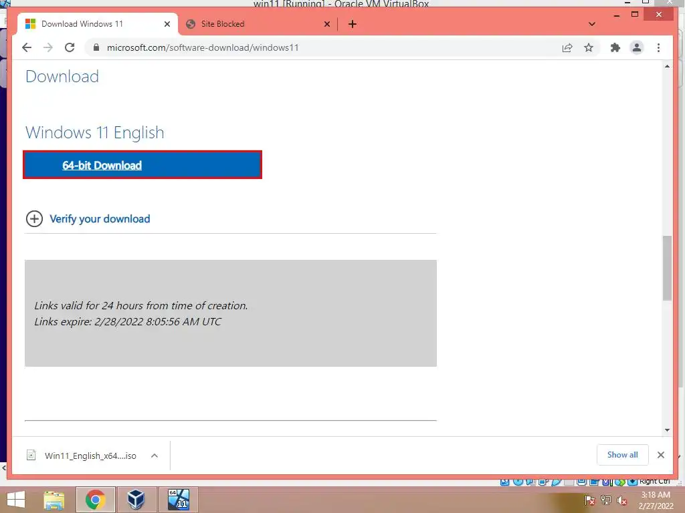Share this page via the share icon
685x513 pixels.
click(567, 48)
